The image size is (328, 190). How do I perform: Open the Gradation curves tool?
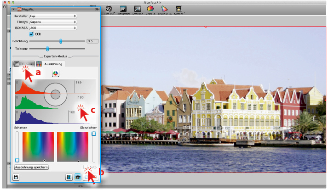click(138, 8)
